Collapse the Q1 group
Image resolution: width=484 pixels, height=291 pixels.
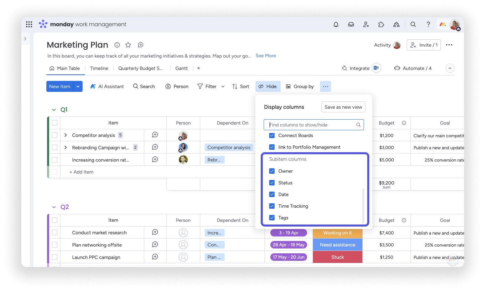pyautogui.click(x=54, y=110)
